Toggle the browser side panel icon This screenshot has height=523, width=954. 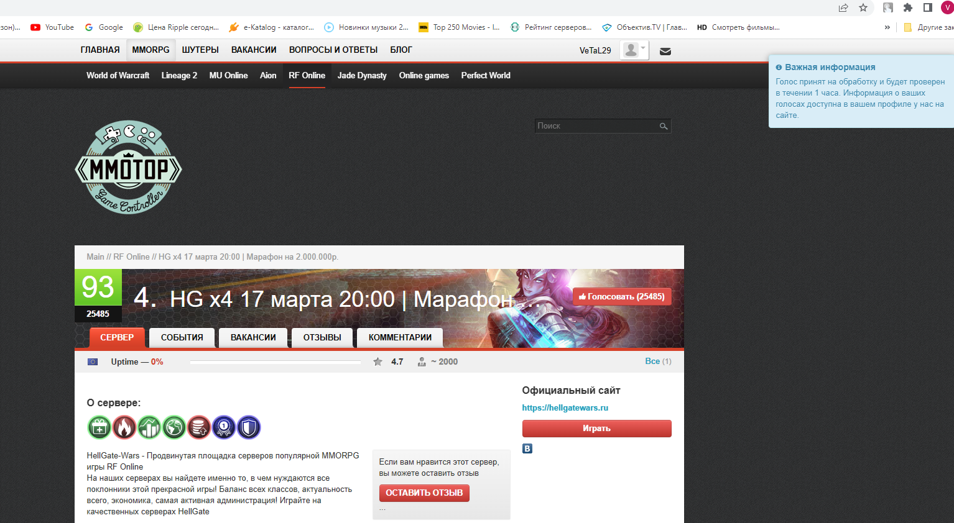pyautogui.click(x=928, y=7)
